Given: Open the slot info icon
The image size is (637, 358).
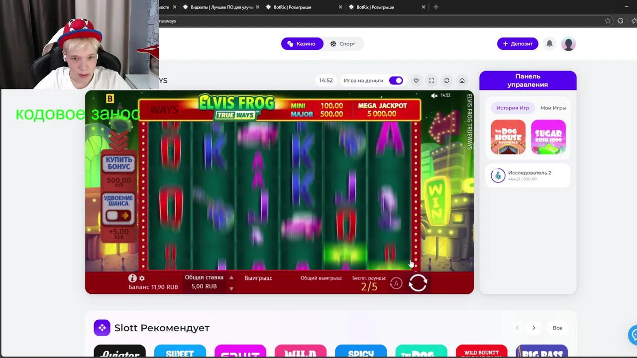Looking at the screenshot, I should [132, 278].
